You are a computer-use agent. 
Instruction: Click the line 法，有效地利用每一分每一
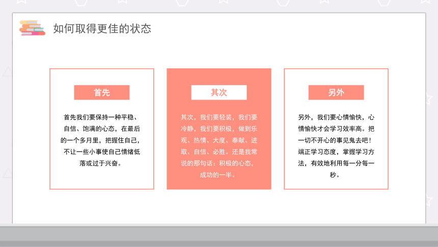[336, 163]
